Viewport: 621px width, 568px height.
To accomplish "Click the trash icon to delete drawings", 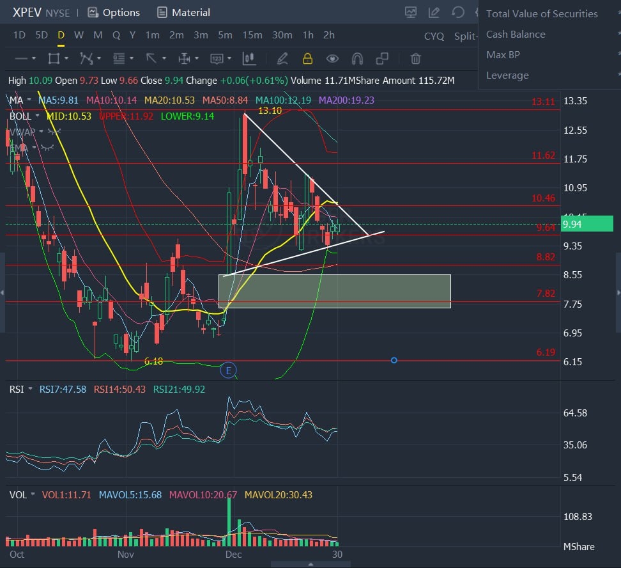I will click(415, 59).
